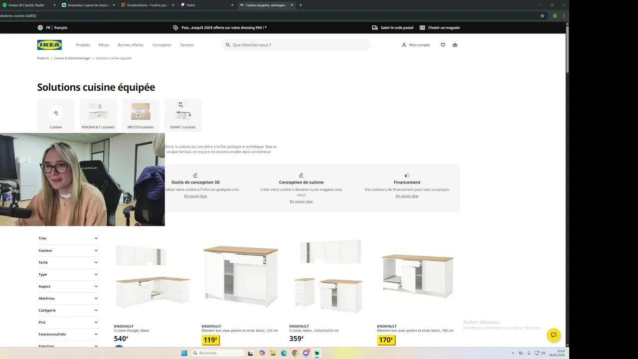
Task: Open Chrome from taskbar
Action: (x=295, y=353)
